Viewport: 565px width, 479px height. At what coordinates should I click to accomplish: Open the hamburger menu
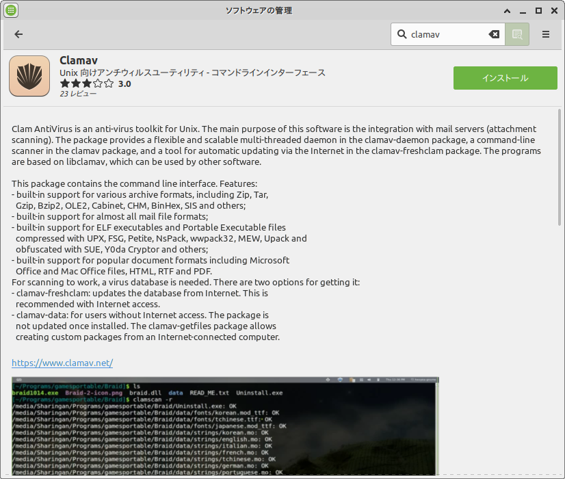coord(546,34)
